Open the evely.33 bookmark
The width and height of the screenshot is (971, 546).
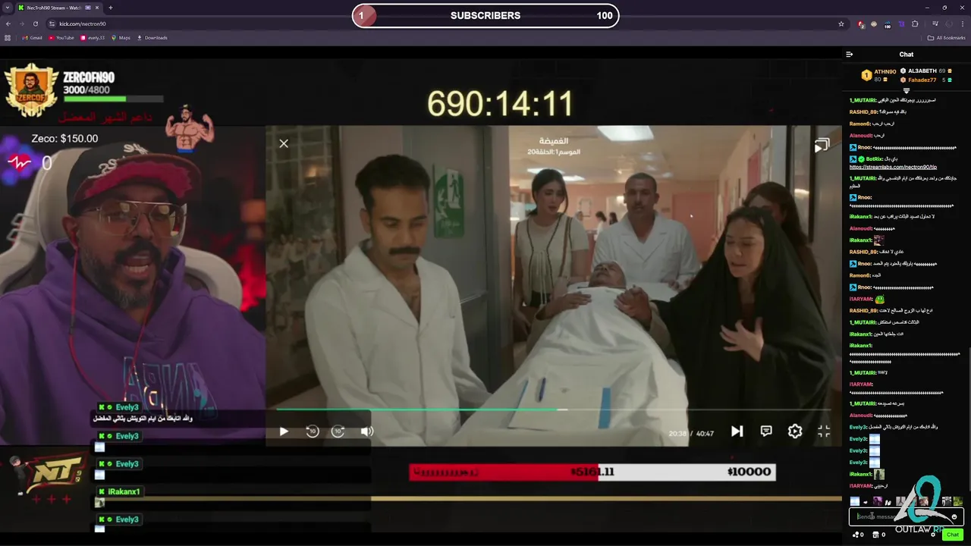93,38
